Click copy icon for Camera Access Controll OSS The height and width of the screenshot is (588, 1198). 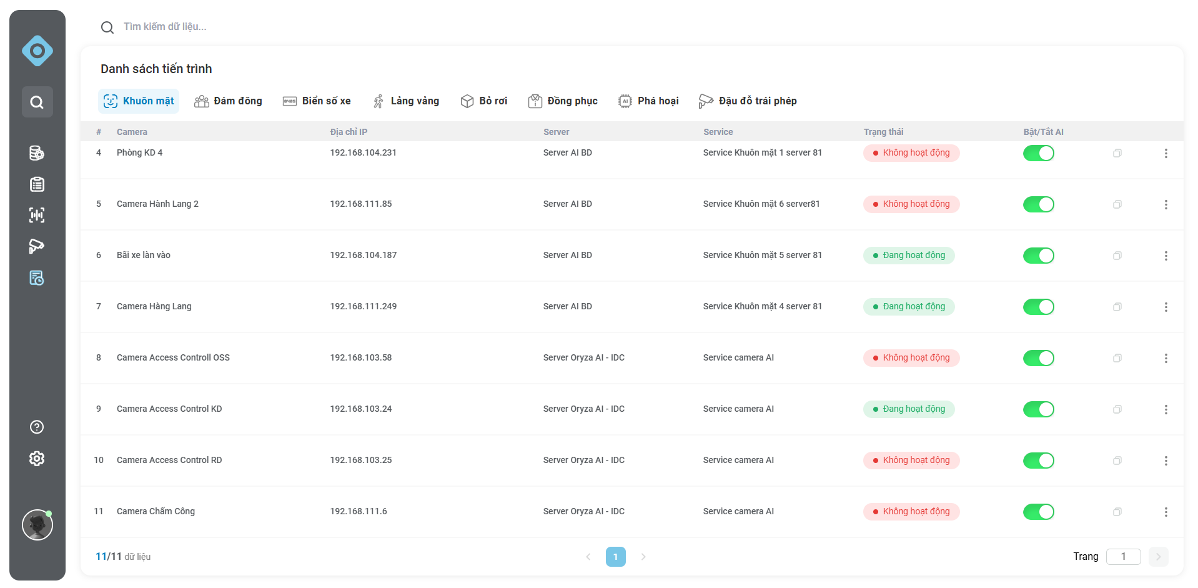tap(1117, 358)
